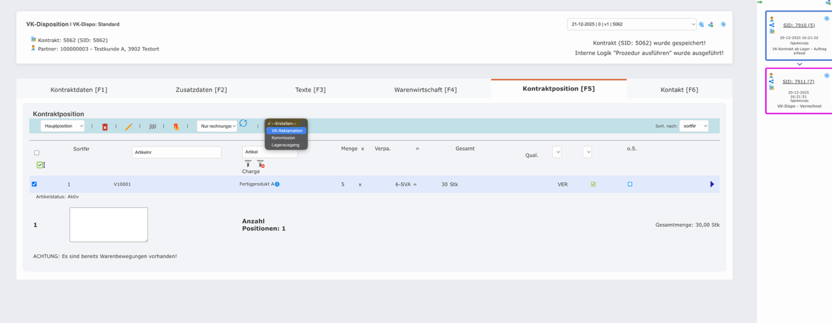The image size is (832, 323).
Task: Click the orange hand icon in toolbar
Action: [x=176, y=126]
